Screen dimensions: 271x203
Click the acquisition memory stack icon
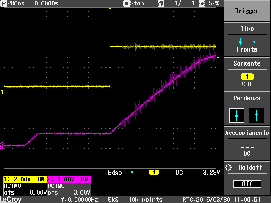[161, 4]
